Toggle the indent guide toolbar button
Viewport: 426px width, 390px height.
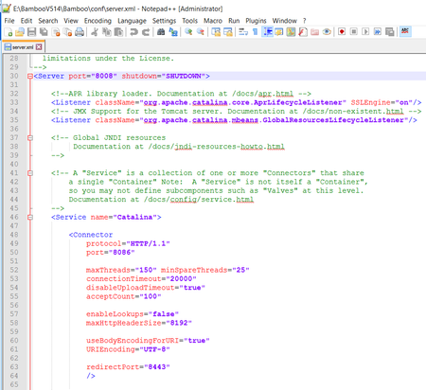[x=268, y=32]
